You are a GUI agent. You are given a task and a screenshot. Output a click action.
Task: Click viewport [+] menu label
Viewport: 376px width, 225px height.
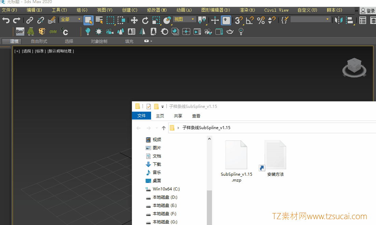pos(17,51)
